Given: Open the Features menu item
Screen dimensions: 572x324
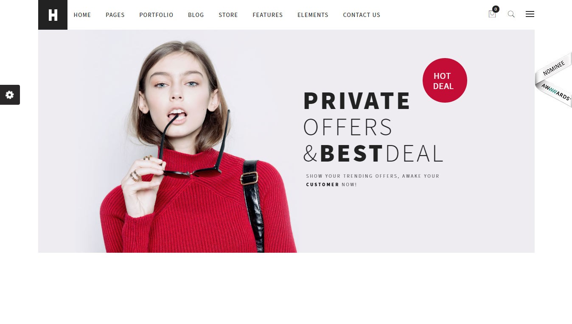Looking at the screenshot, I should tap(268, 15).
